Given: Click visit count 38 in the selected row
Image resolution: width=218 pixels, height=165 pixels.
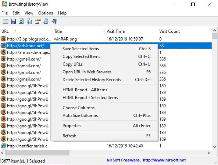Looking at the screenshot, I should click(x=162, y=46).
